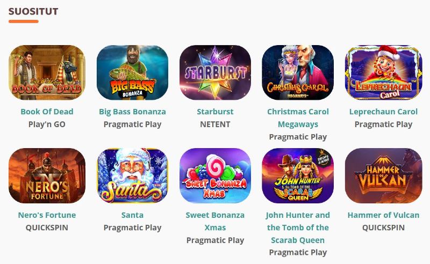Open the Book Of Dead game thumbnail

click(x=47, y=72)
